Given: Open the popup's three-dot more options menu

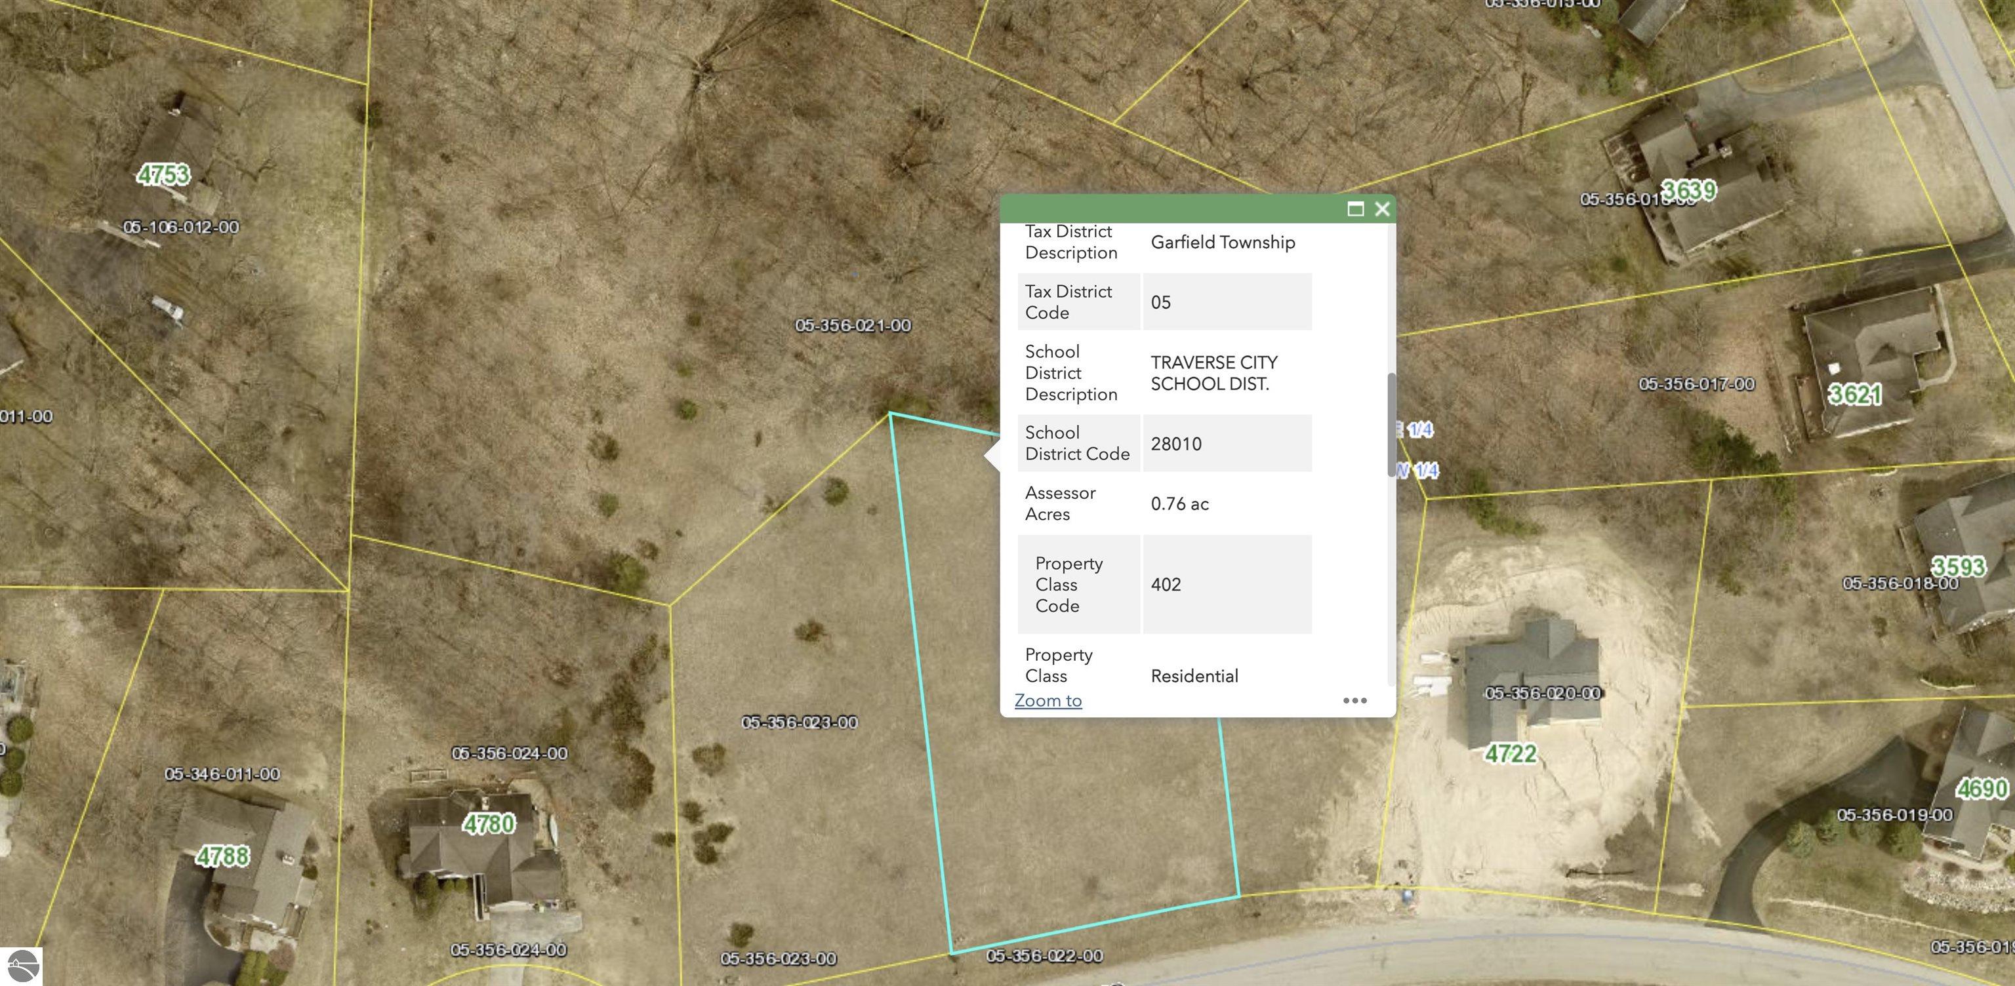Looking at the screenshot, I should pos(1354,701).
